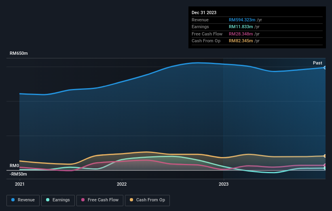This screenshot has width=332, height=211.
Task: Click the 2022 x-axis label
Action: pyautogui.click(x=122, y=184)
